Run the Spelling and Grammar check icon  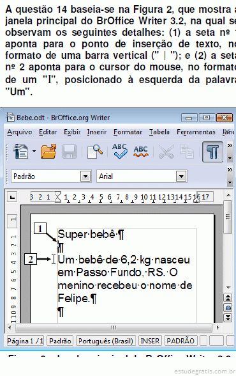click(x=119, y=151)
